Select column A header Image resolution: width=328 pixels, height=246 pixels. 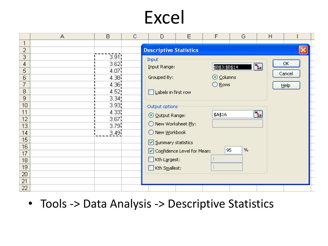(62, 37)
